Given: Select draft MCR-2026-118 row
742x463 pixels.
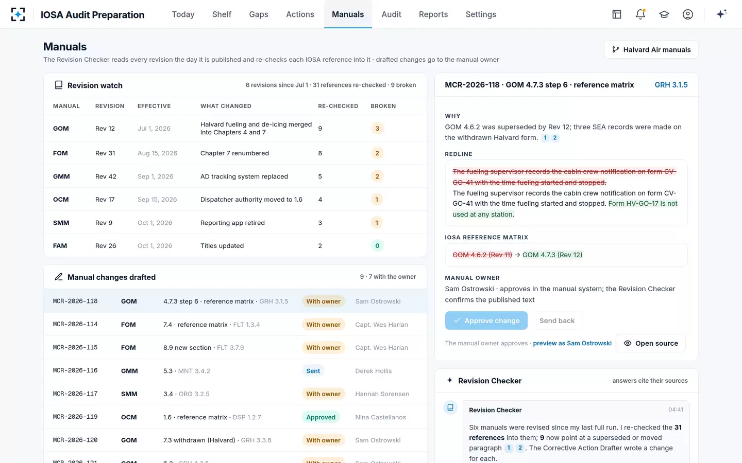Looking at the screenshot, I should (235, 301).
